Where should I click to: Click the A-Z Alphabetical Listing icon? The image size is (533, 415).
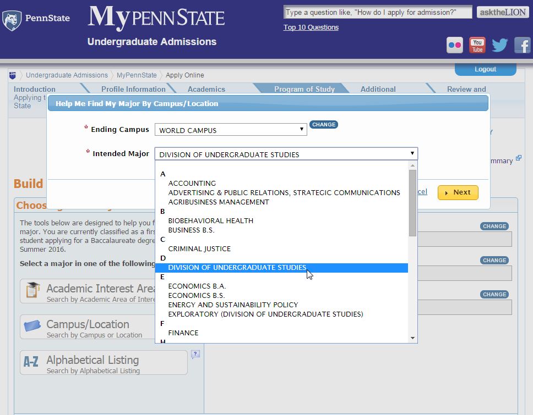(31, 362)
